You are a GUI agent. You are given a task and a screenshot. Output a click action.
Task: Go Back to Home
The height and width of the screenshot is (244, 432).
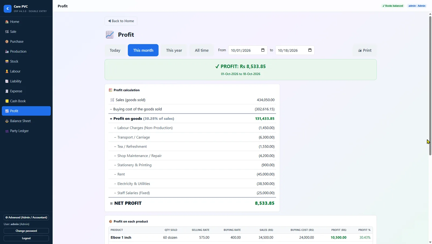coord(121,21)
